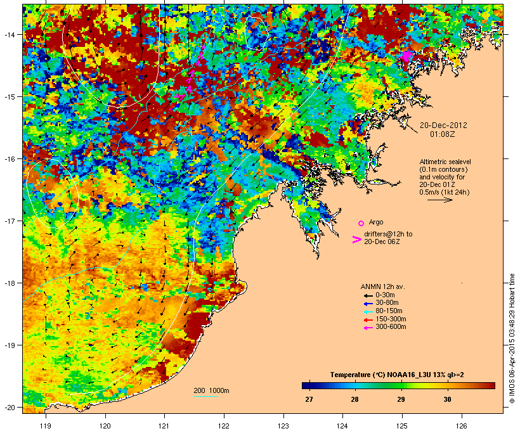This screenshot has height=431, width=520.
Task: Click the time label 01:08Z
Action: 443,134
